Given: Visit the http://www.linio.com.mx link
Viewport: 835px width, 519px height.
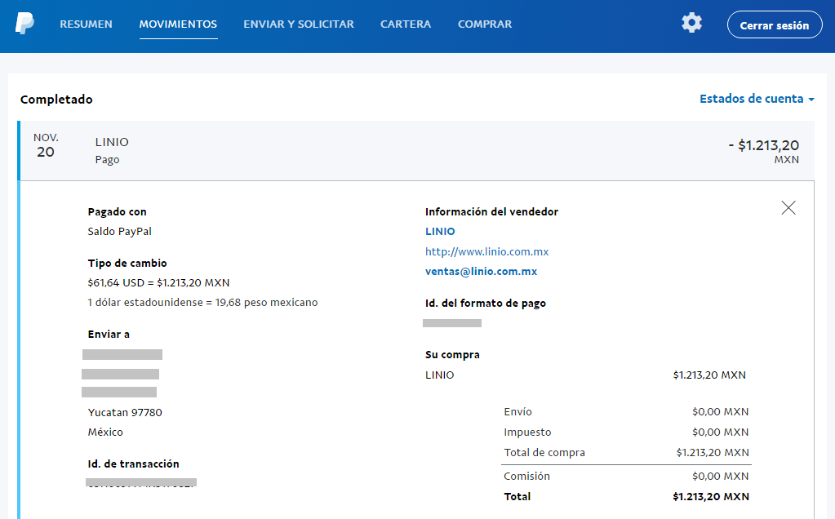Looking at the screenshot, I should tap(486, 251).
